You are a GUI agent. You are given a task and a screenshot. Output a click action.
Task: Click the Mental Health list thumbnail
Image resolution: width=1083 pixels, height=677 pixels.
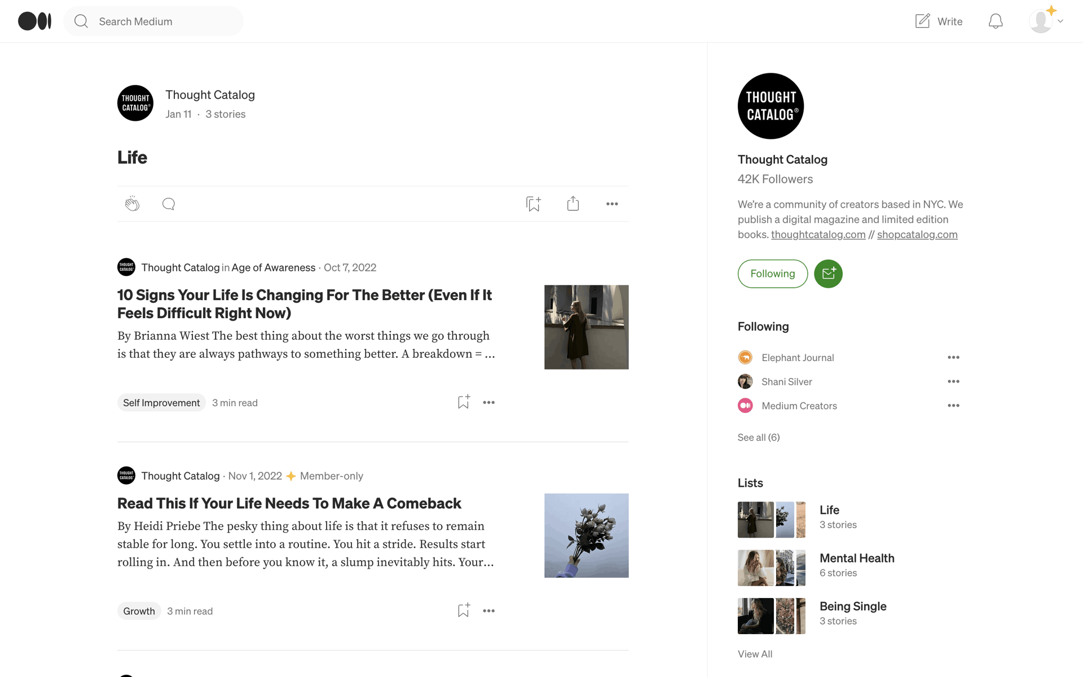coord(772,568)
